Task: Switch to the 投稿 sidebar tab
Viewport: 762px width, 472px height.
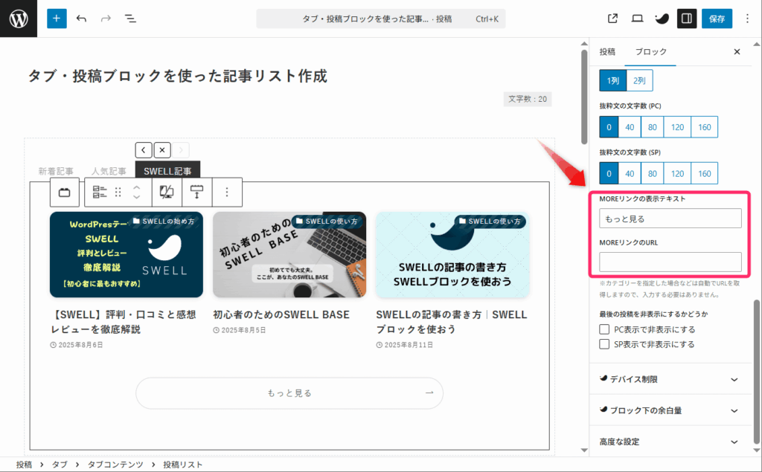Action: pyautogui.click(x=607, y=51)
